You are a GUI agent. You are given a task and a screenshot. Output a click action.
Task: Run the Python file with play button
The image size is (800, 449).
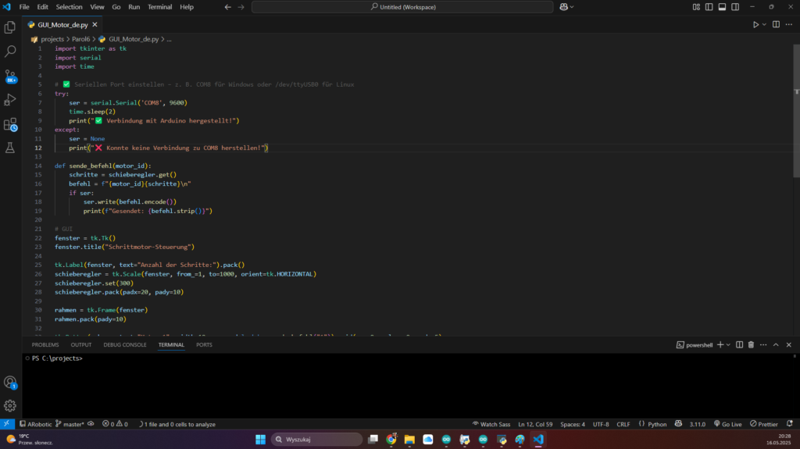click(755, 24)
